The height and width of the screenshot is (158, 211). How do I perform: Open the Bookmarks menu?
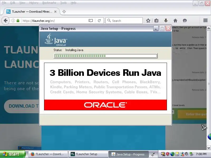click(x=49, y=3)
